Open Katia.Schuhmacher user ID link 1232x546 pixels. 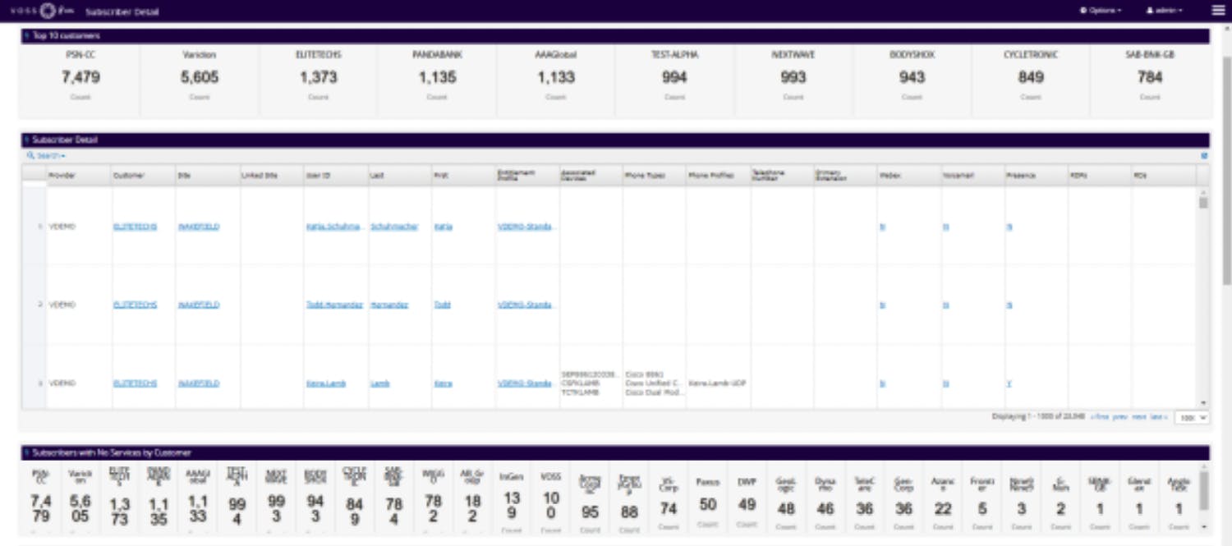334,226
